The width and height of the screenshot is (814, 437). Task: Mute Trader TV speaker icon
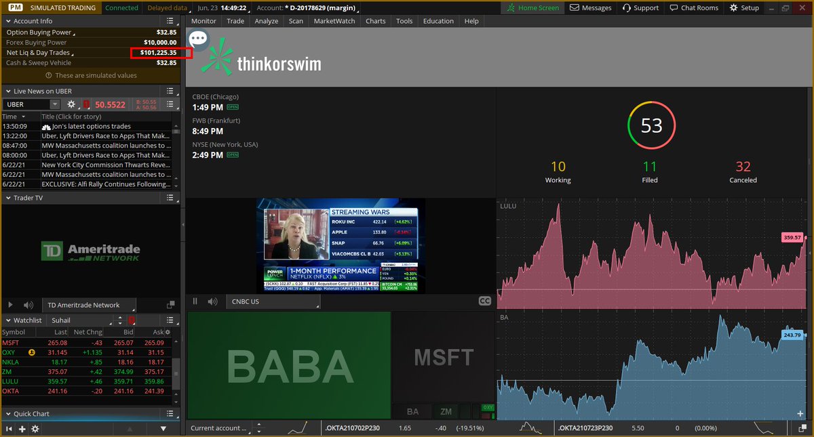tap(28, 306)
